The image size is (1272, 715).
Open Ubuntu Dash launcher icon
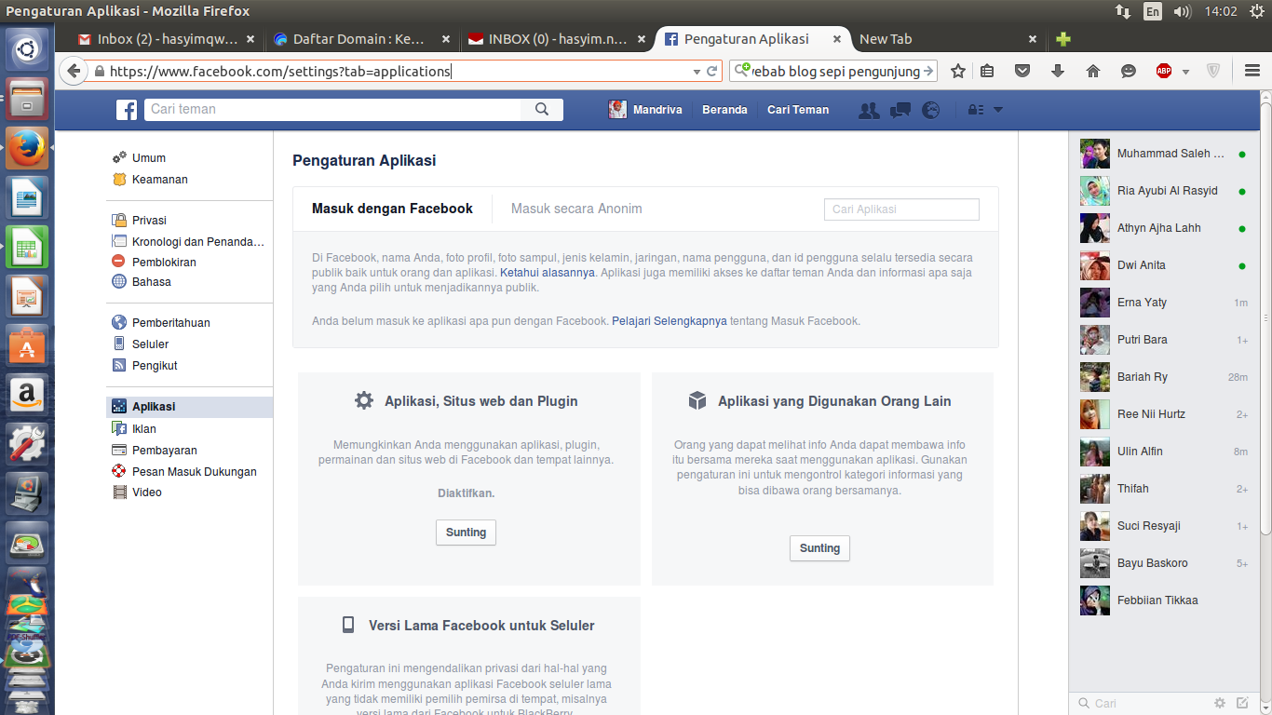(27, 50)
